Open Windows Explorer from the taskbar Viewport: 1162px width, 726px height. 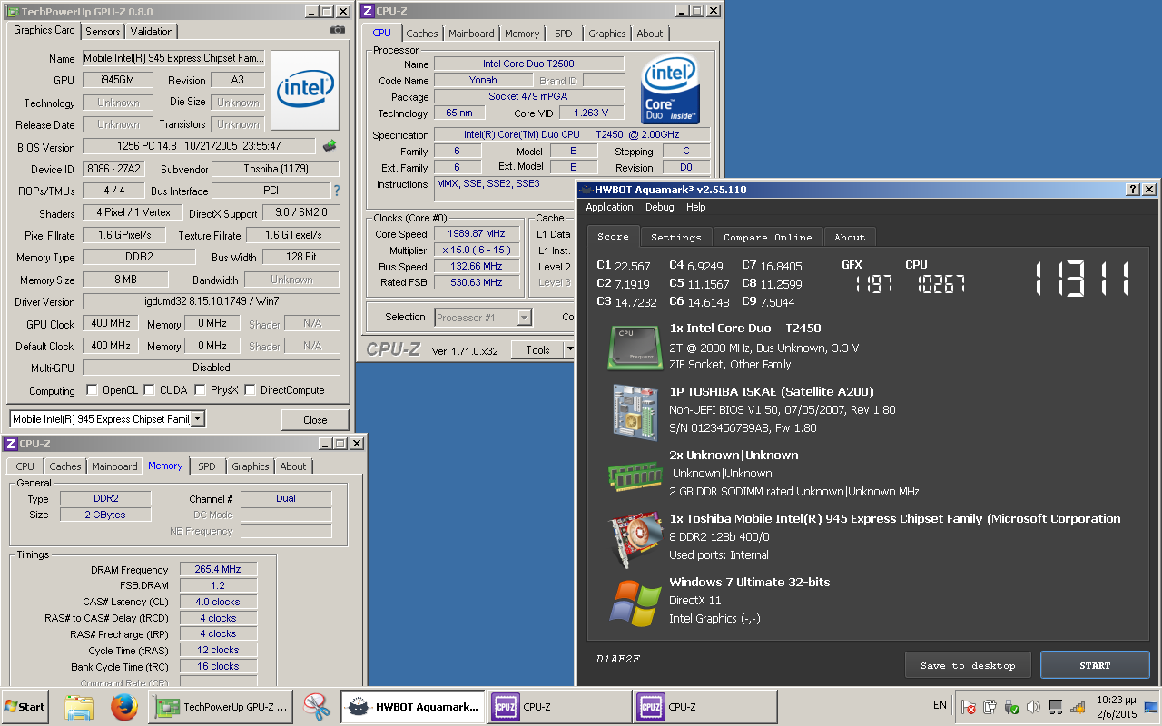coord(79,707)
